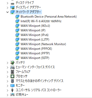Click the ディスク ドライブ drive icon
The image size is (92, 98).
(12, 3)
